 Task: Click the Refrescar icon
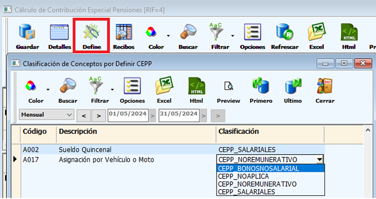[x=284, y=32]
